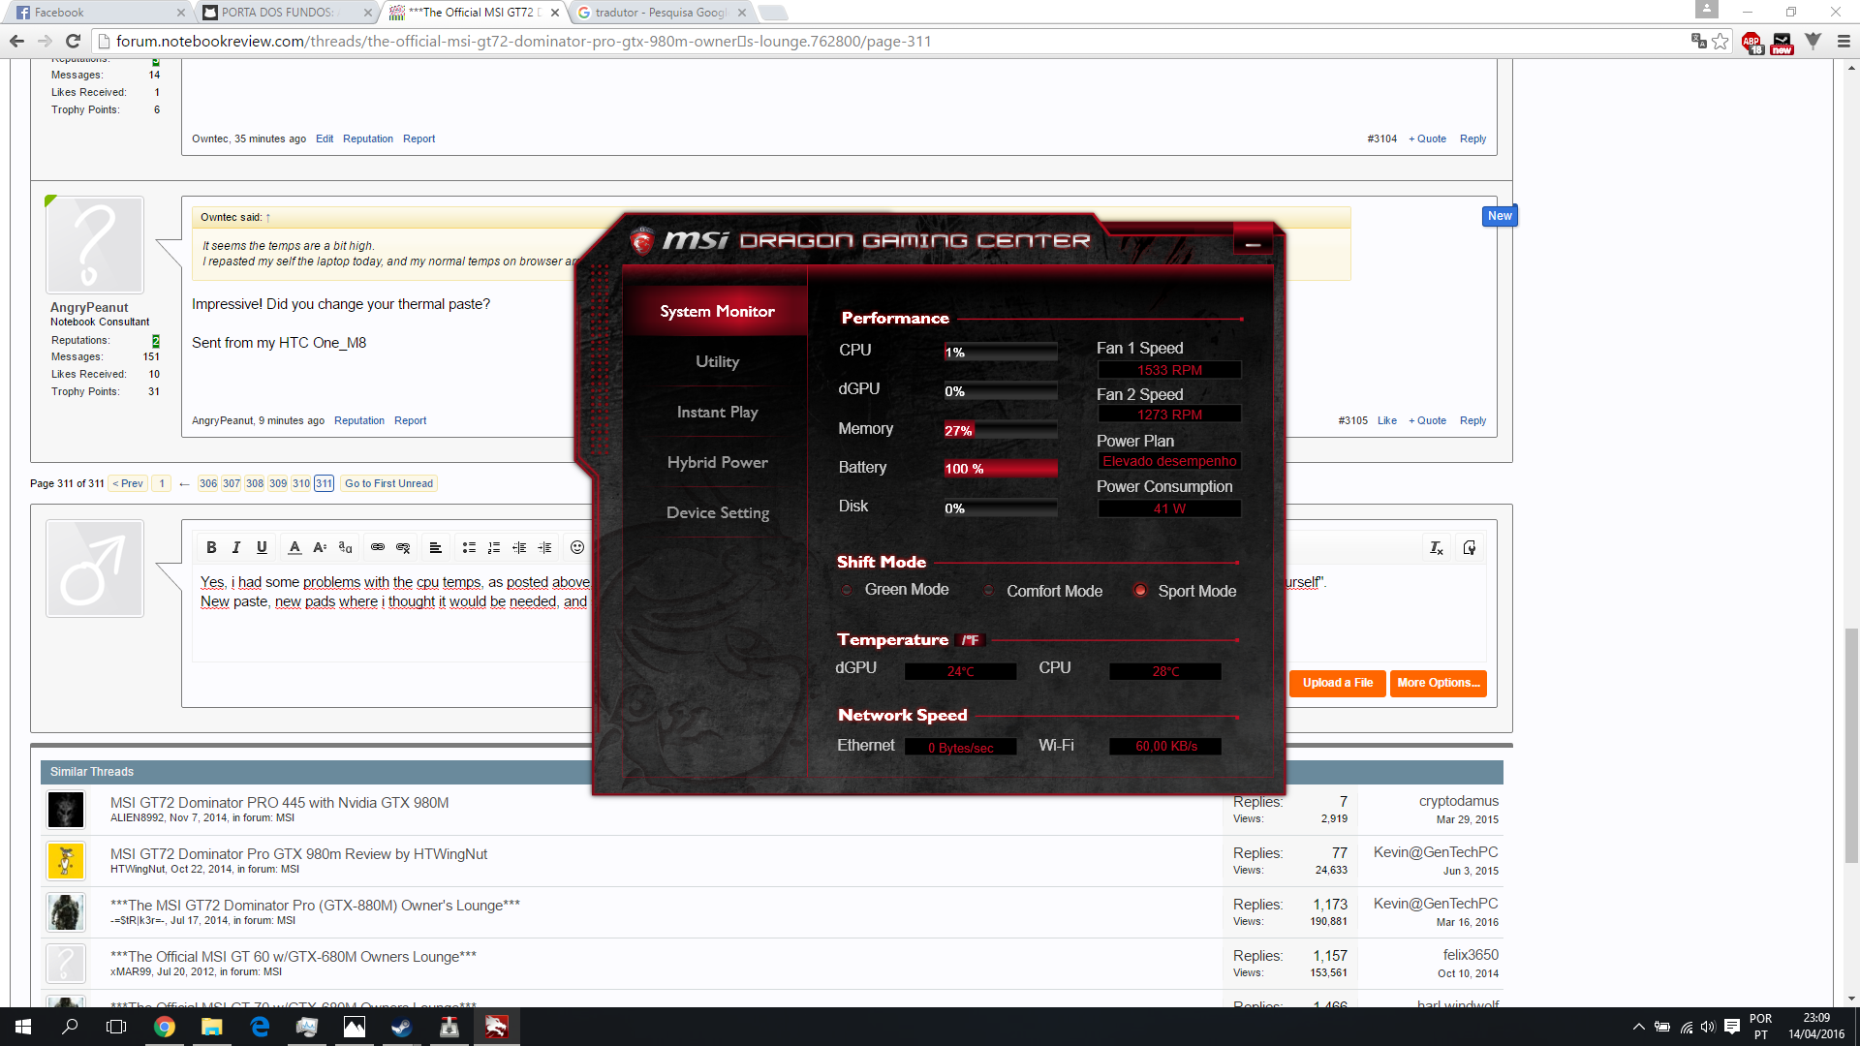
Task: Select Green Mode in Shift Mode
Action: (847, 590)
